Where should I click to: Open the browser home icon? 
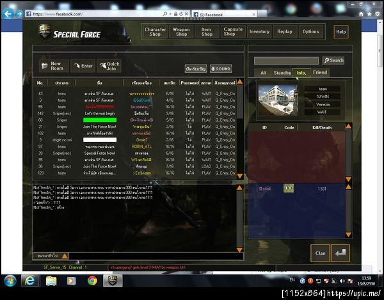pos(361,14)
